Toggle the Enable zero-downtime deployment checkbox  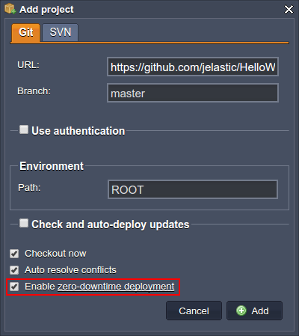[14, 287]
